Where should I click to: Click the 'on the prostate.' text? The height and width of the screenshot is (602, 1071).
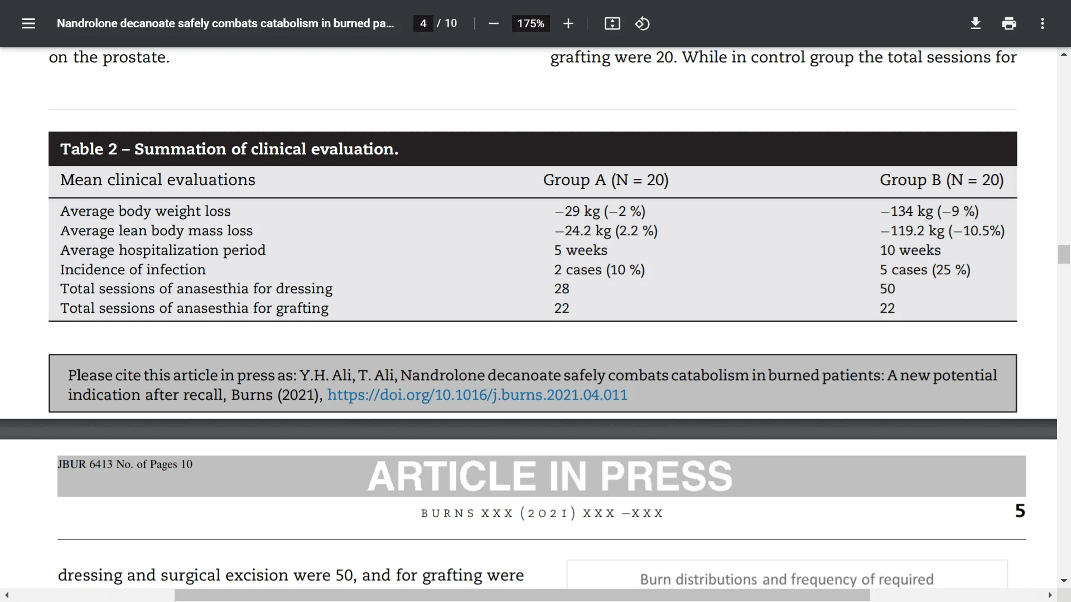pos(109,57)
